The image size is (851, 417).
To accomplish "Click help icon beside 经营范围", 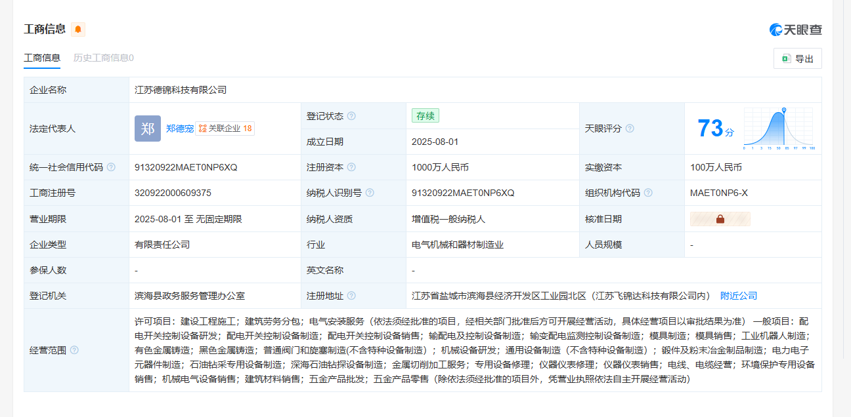I will click(x=74, y=350).
